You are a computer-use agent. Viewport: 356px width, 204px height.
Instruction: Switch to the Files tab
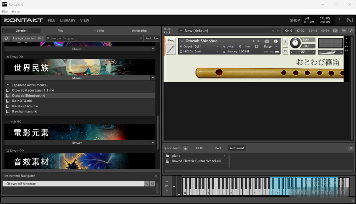click(x=60, y=31)
